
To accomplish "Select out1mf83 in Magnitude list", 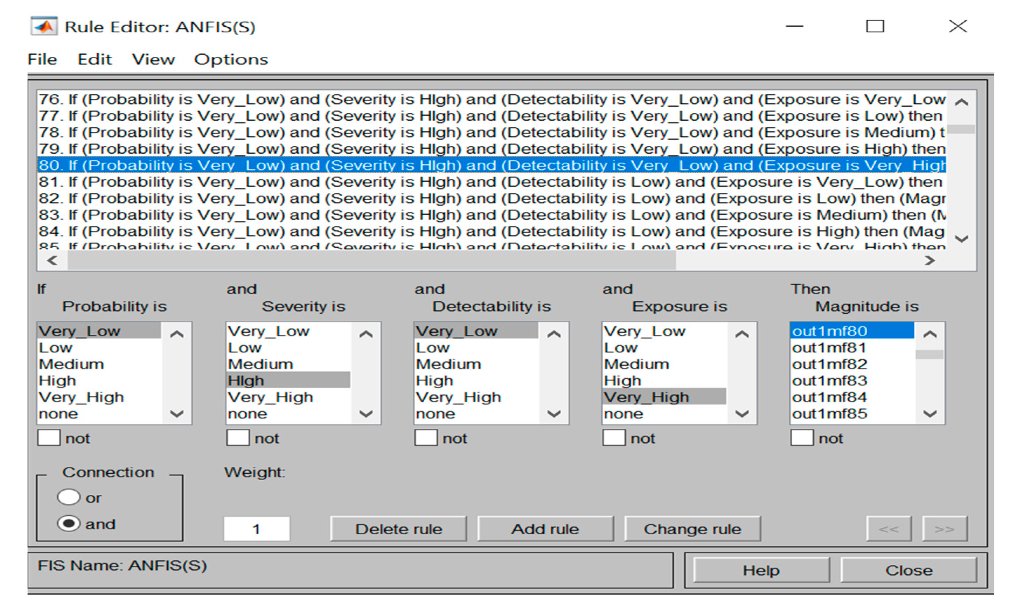I will [830, 381].
